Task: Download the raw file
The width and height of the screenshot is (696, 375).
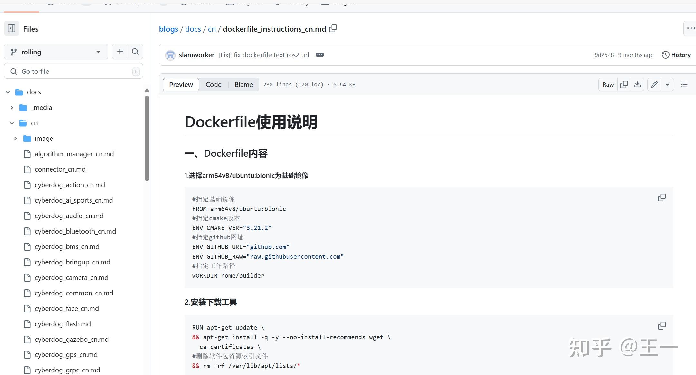Action: [637, 84]
